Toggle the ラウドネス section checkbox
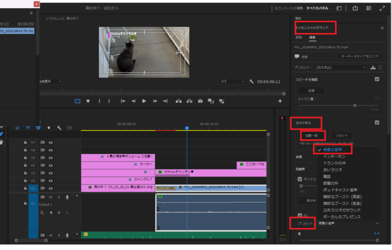 pos(377,122)
